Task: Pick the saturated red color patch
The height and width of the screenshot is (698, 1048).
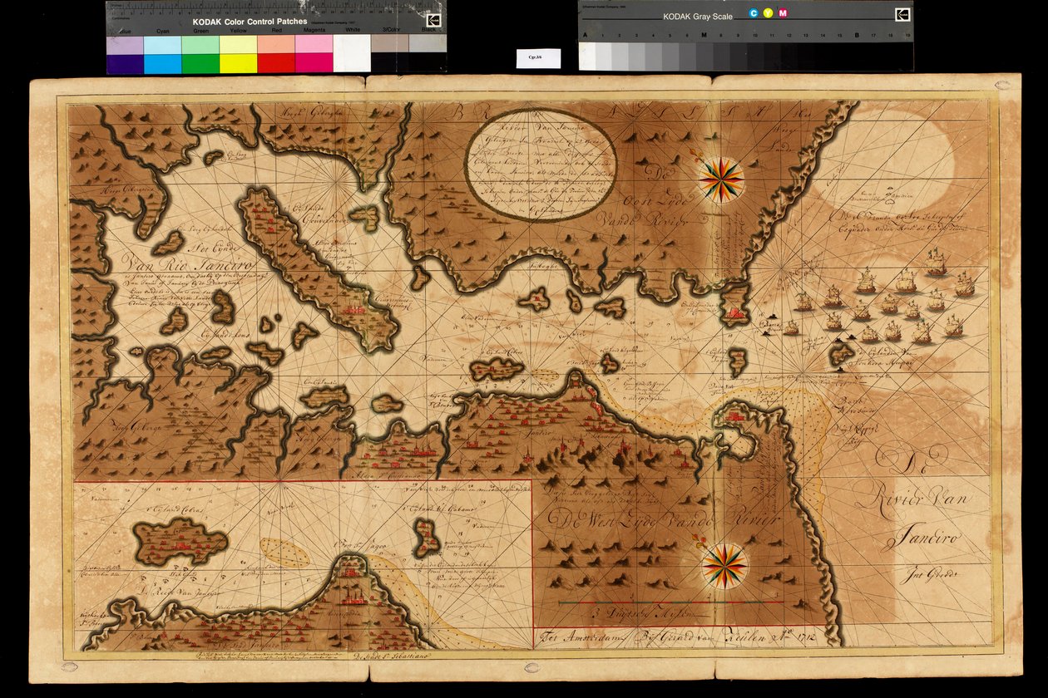Action: click(276, 64)
